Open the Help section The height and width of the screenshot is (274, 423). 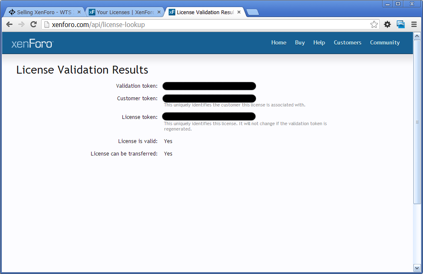[x=319, y=42]
